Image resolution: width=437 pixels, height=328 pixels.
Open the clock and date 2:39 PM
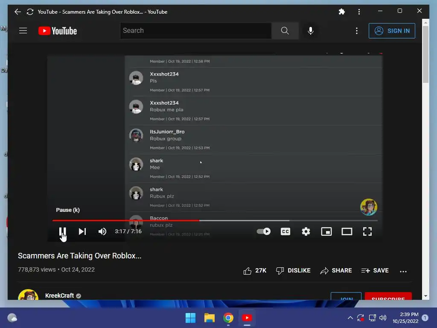(x=405, y=318)
